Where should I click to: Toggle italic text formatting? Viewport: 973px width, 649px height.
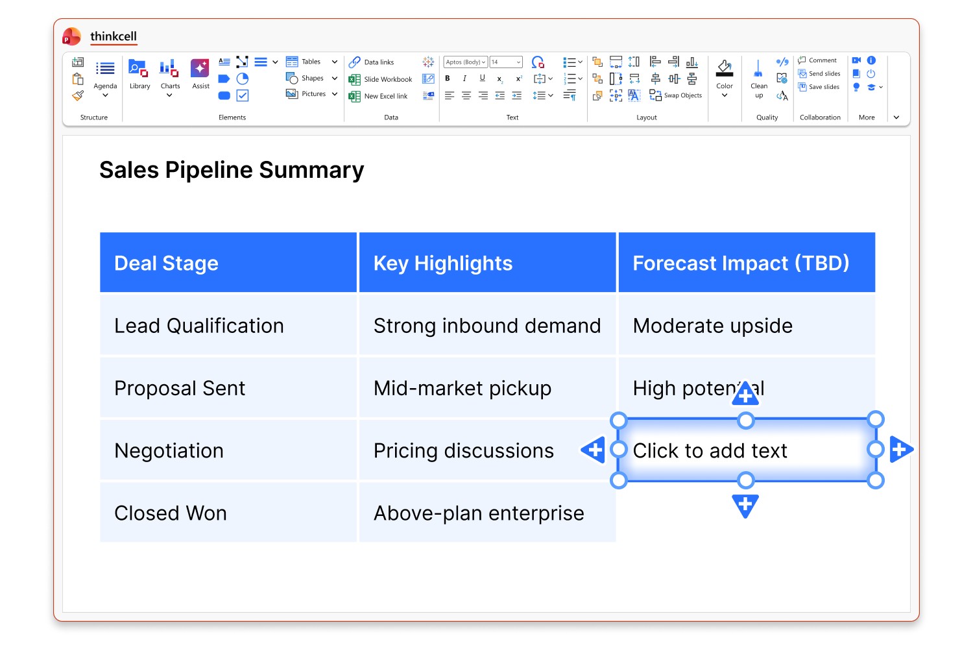[464, 79]
